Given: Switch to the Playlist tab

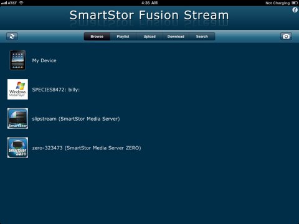Looking at the screenshot, I should coord(123,37).
